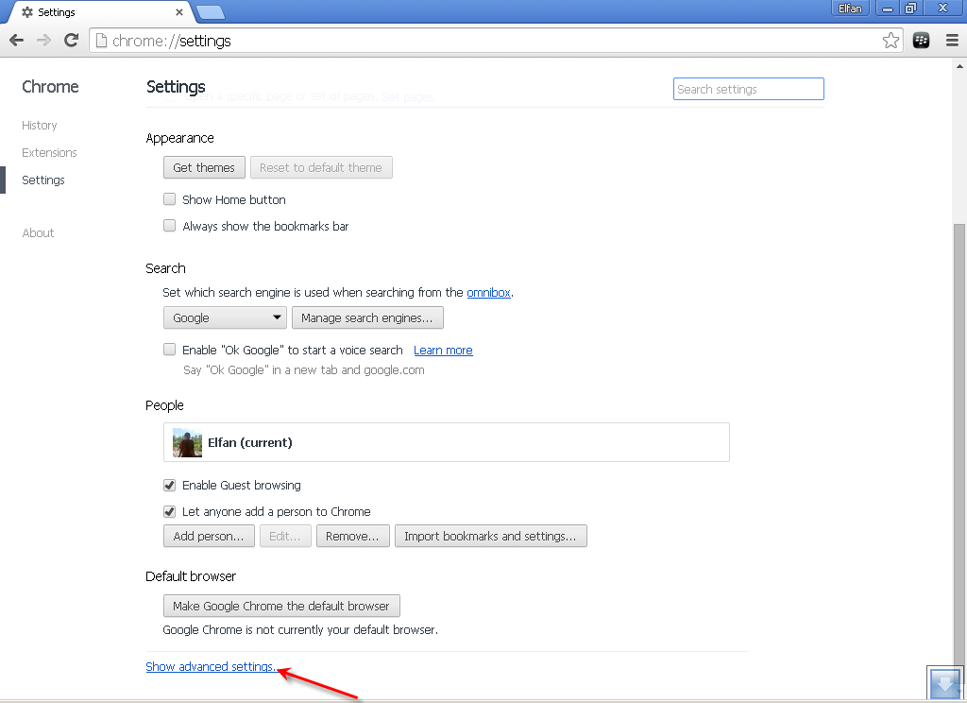The width and height of the screenshot is (967, 703).
Task: Bookmark this page with the star icon
Action: tap(891, 41)
